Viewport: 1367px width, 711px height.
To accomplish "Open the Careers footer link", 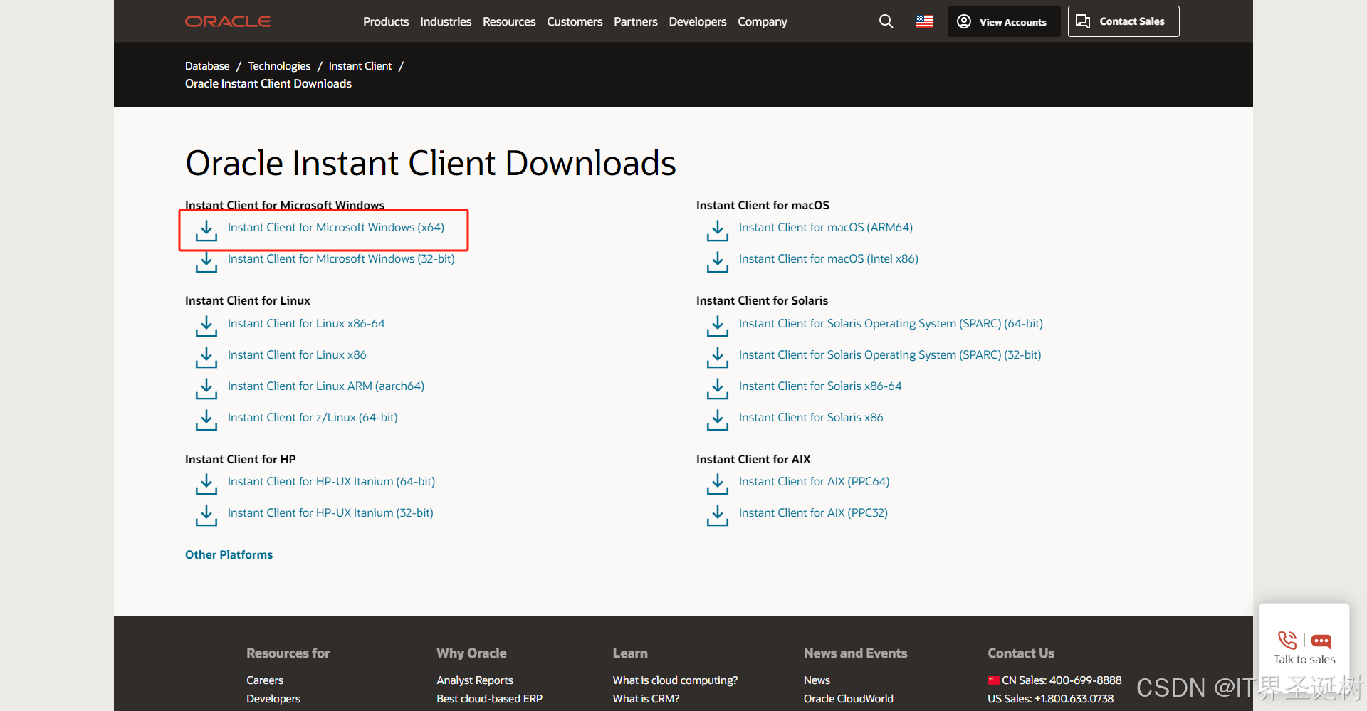I will tap(264, 680).
